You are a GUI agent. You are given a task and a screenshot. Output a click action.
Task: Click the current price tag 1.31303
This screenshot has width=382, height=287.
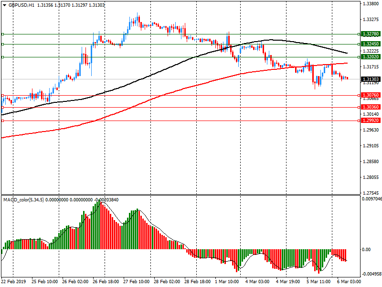click(x=371, y=79)
